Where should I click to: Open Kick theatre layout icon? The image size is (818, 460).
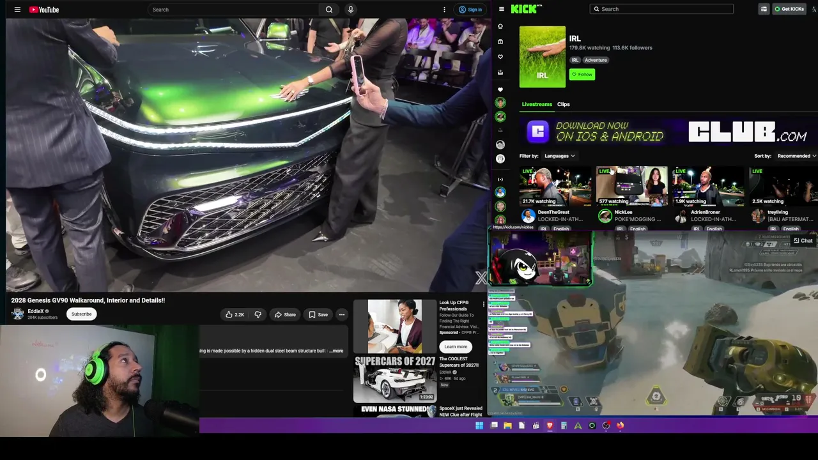pos(764,9)
